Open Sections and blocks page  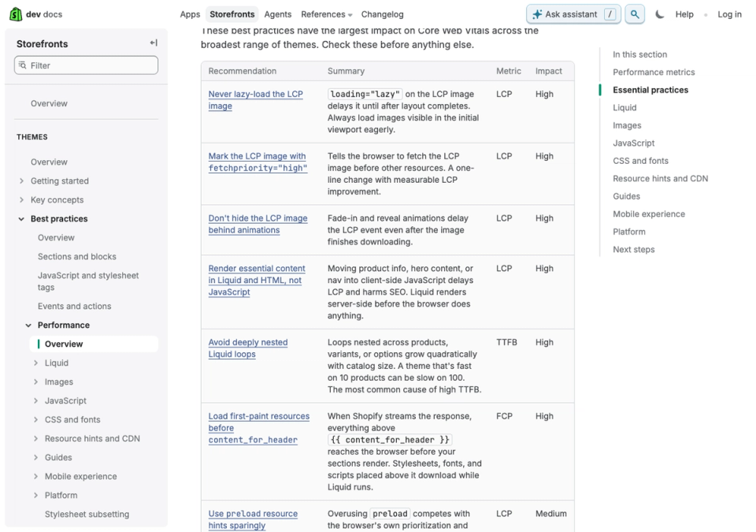coord(77,256)
